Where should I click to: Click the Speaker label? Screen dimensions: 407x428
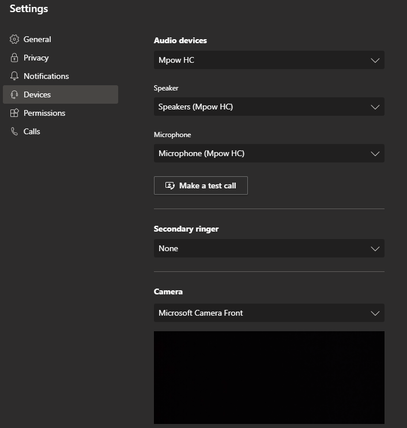166,88
